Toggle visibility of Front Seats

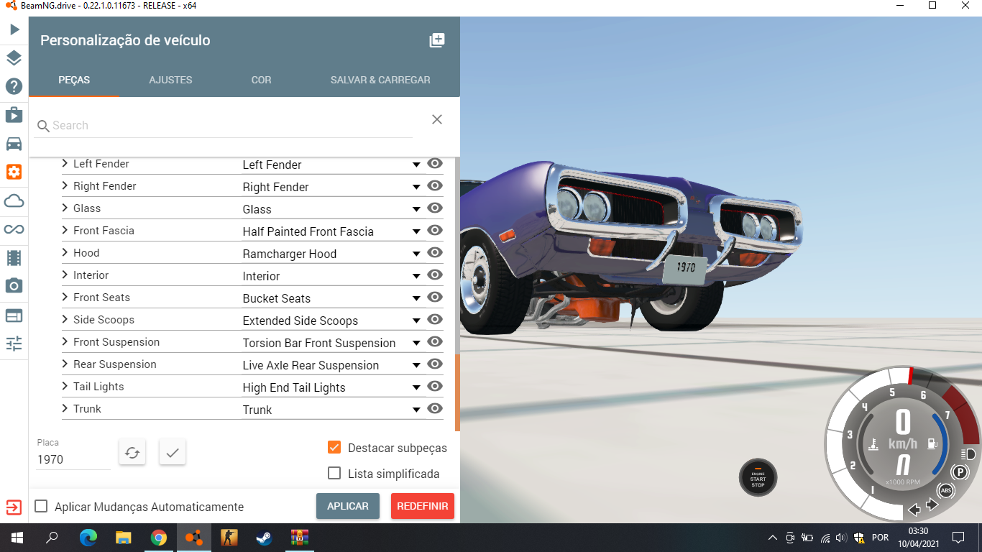coord(434,297)
